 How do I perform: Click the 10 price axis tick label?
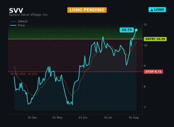[145, 45]
